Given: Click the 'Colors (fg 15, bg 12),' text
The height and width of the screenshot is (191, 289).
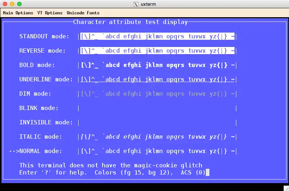Looking at the screenshot, I should (134, 173).
